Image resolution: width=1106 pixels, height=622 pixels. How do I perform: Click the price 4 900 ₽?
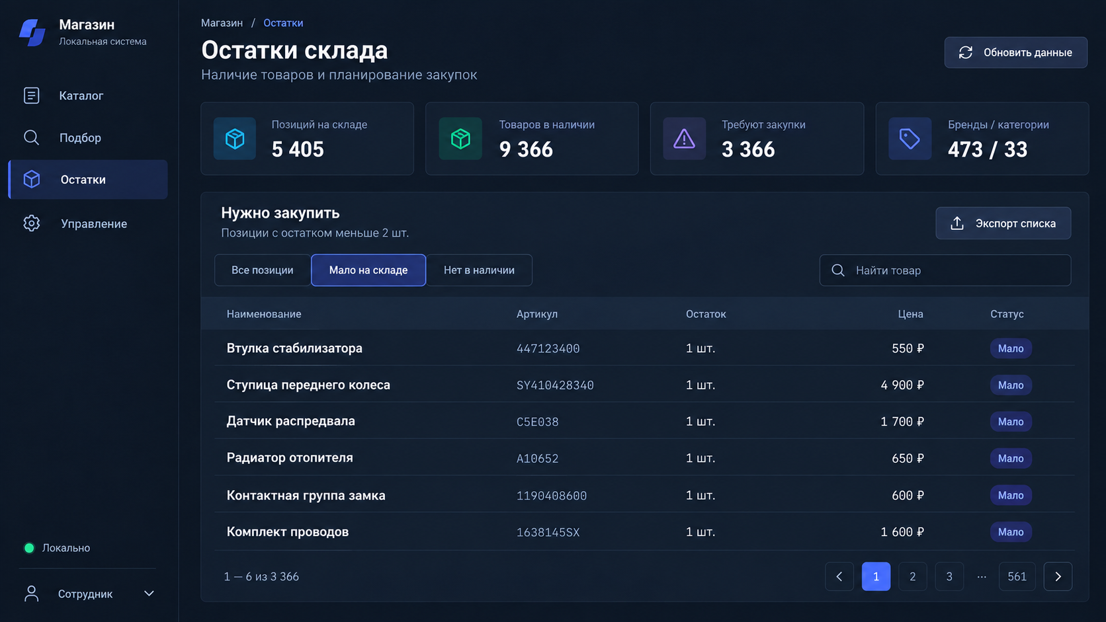pyautogui.click(x=902, y=385)
